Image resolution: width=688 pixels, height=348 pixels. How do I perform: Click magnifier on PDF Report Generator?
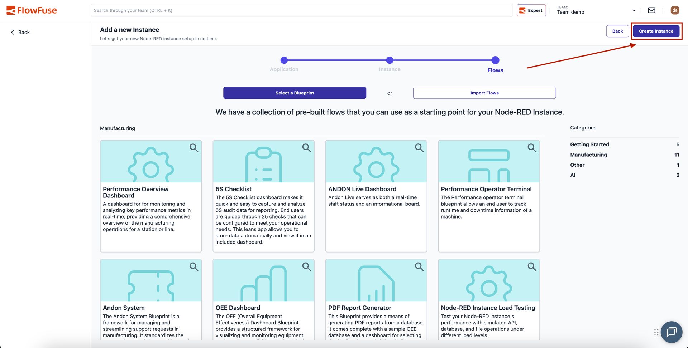[x=419, y=266]
